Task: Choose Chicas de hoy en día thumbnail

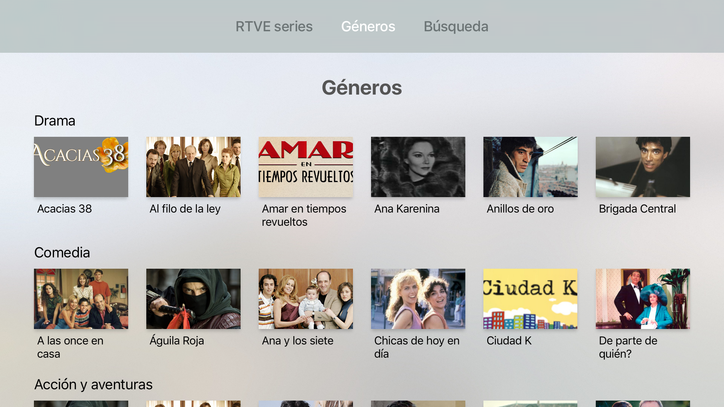Action: coord(418,299)
